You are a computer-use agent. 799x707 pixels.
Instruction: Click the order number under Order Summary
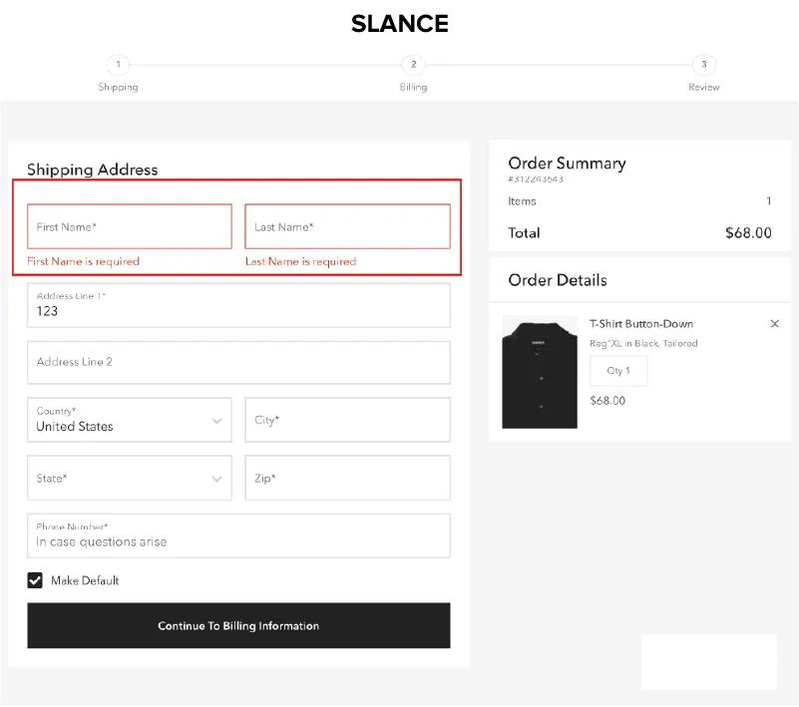pyautogui.click(x=536, y=180)
